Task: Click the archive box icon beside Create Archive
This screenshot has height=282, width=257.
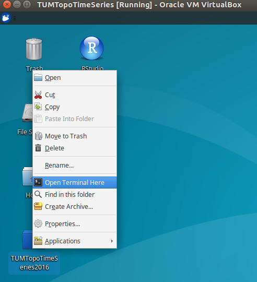Action: tap(38, 206)
